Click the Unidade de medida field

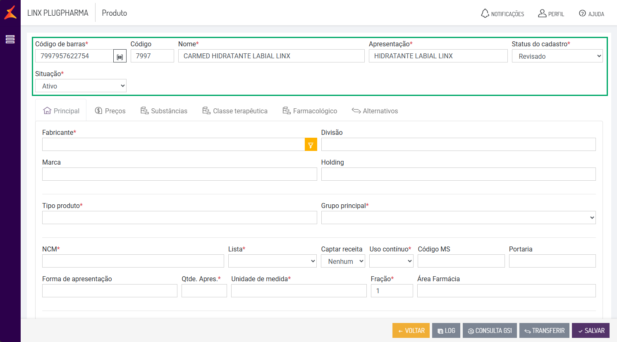pos(299,291)
